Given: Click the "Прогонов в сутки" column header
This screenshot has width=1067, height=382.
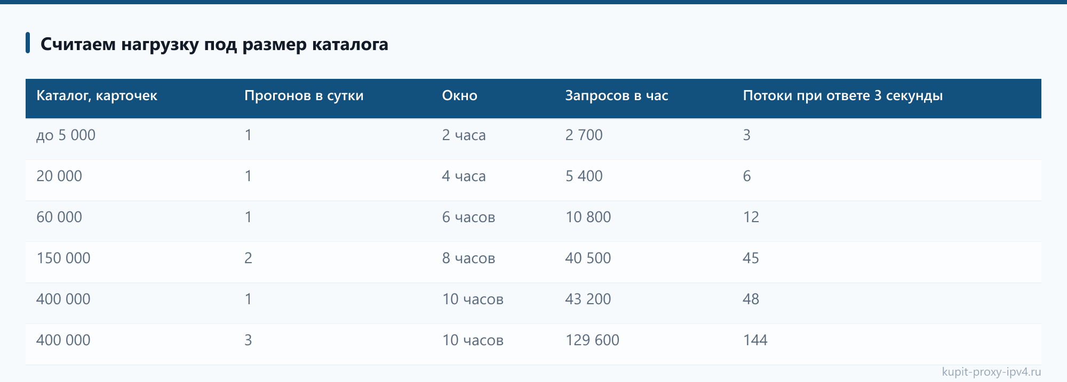Looking at the screenshot, I should pos(304,96).
